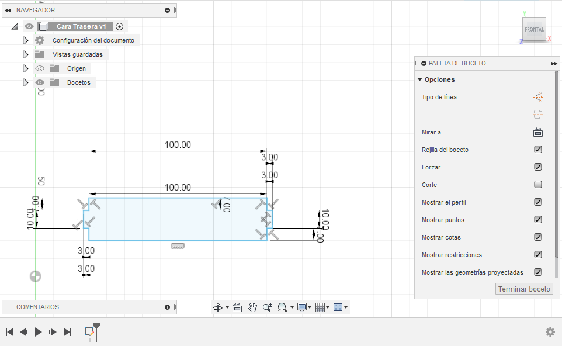This screenshot has height=346, width=562.
Task: Enable the Corte checkbox
Action: 538,185
